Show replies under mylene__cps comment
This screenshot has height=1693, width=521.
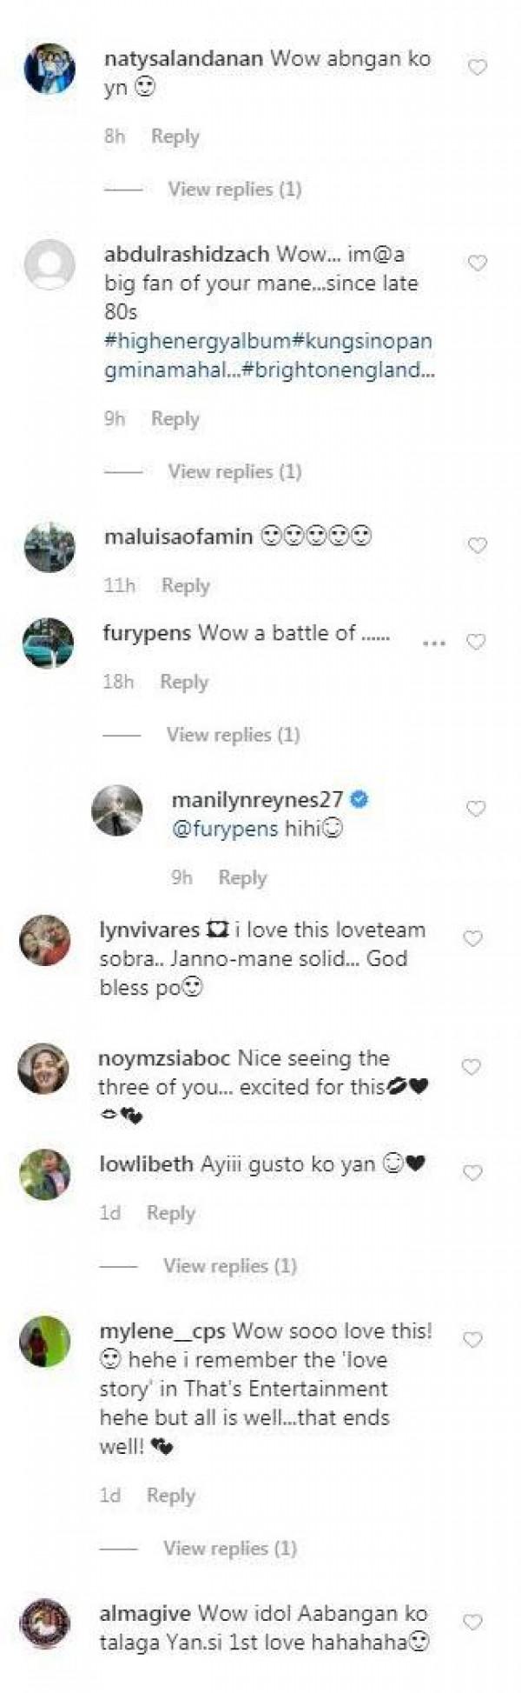(x=230, y=1548)
